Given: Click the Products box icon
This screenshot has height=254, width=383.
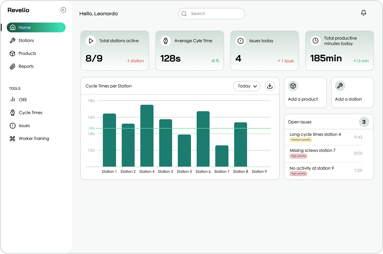Looking at the screenshot, I should [12, 53].
